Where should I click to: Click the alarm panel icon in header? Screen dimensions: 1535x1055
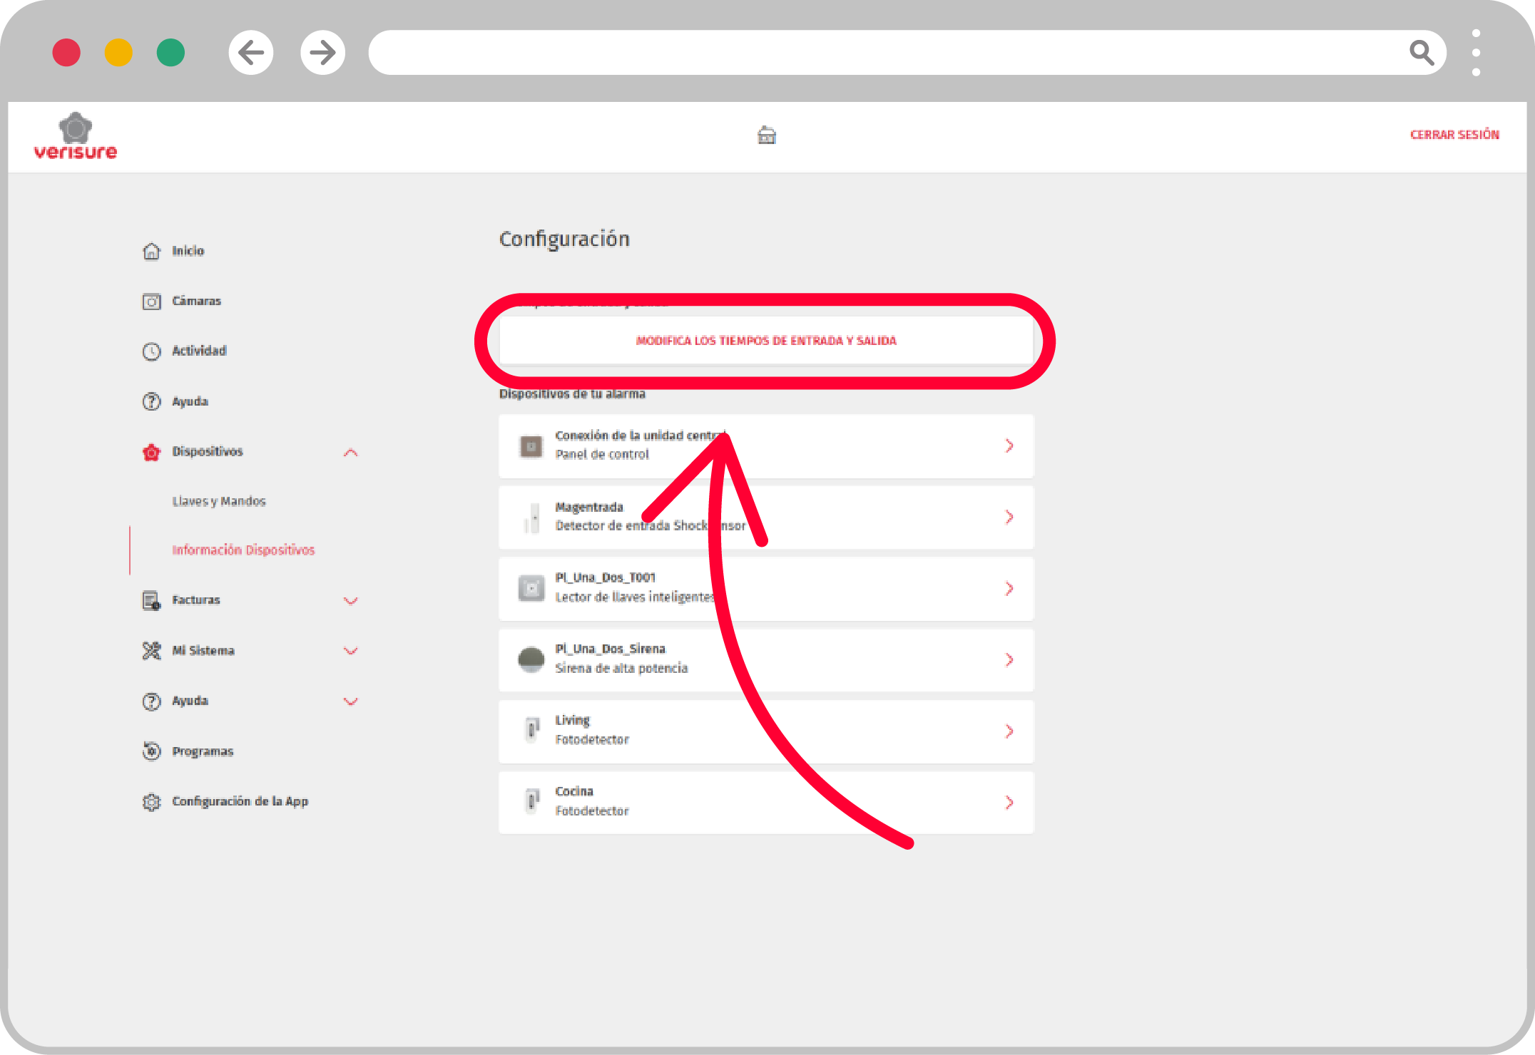tap(766, 135)
